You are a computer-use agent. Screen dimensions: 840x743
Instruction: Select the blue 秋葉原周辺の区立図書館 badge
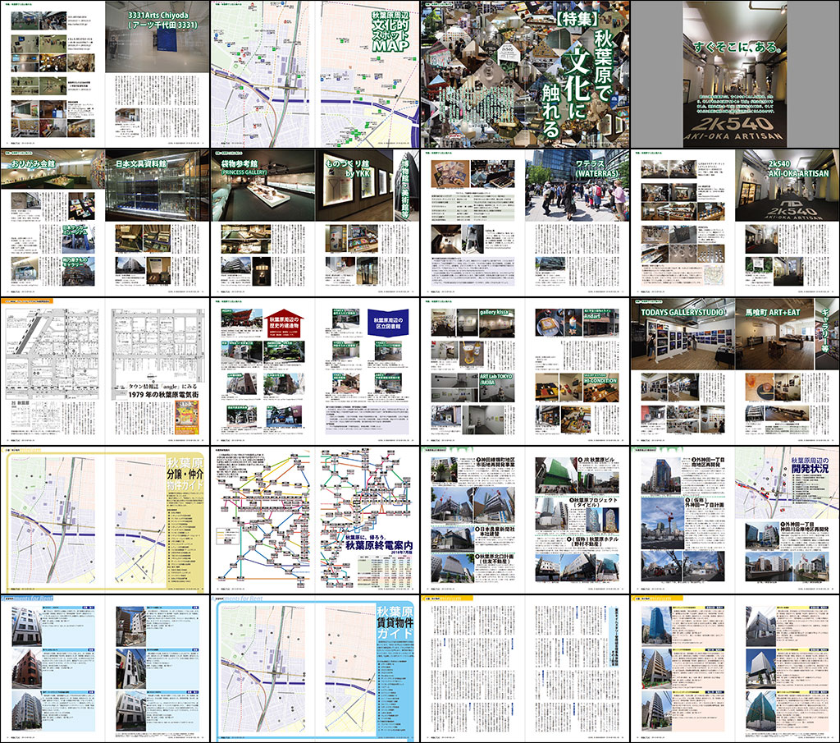click(388, 323)
